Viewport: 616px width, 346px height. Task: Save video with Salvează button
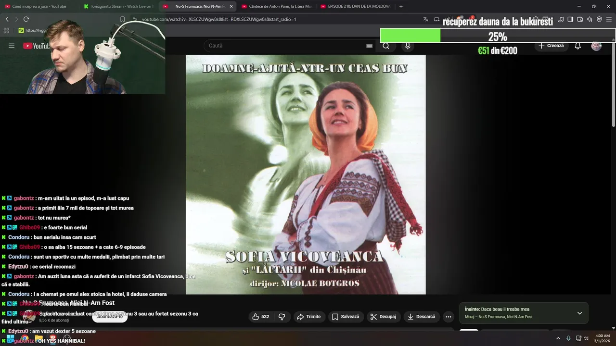coord(346,317)
